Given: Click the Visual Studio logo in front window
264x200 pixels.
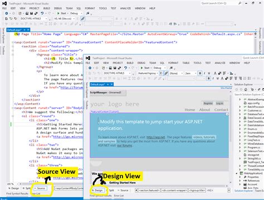Looking at the screenshot, I should tap(88, 58).
